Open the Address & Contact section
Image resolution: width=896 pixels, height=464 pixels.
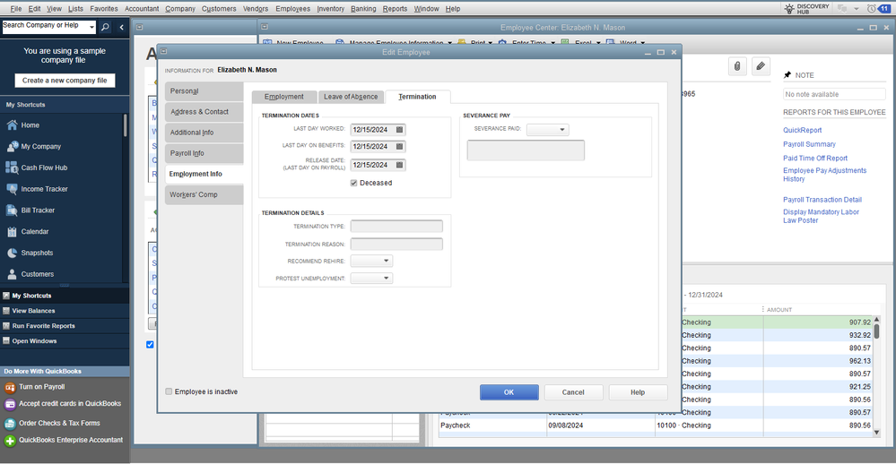tap(204, 112)
